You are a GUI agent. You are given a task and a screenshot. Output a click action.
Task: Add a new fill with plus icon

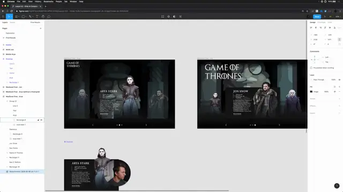[339, 86]
